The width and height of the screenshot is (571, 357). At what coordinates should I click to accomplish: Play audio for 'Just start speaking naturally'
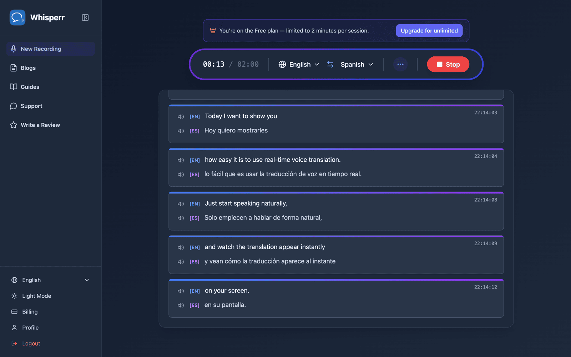tap(181, 204)
